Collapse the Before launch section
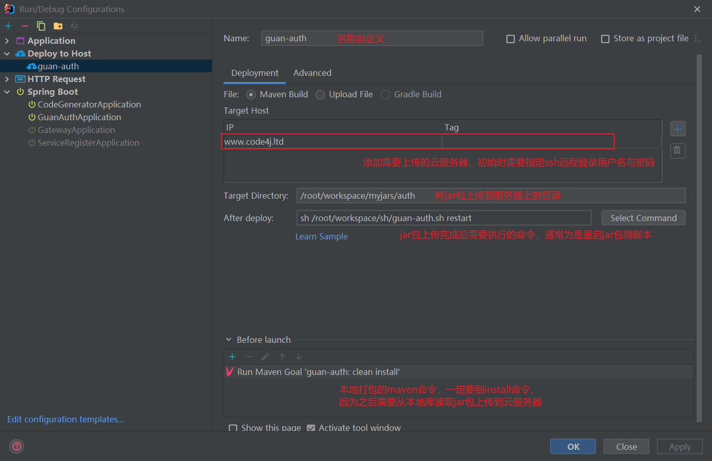712x461 pixels. point(229,340)
